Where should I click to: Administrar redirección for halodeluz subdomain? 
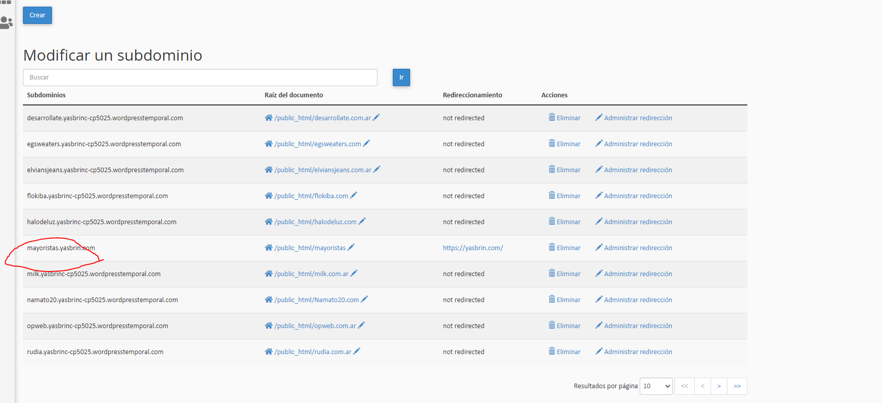(634, 222)
